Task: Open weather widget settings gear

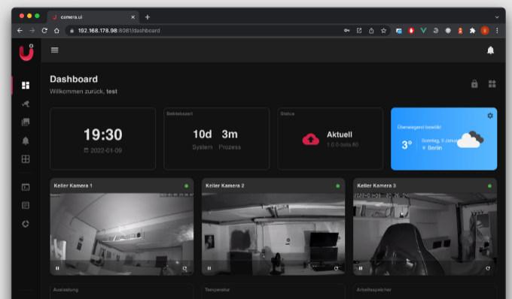Action: tap(490, 116)
